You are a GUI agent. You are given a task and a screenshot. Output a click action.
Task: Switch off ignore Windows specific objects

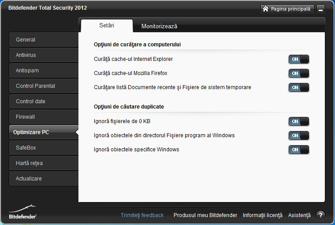point(299,150)
